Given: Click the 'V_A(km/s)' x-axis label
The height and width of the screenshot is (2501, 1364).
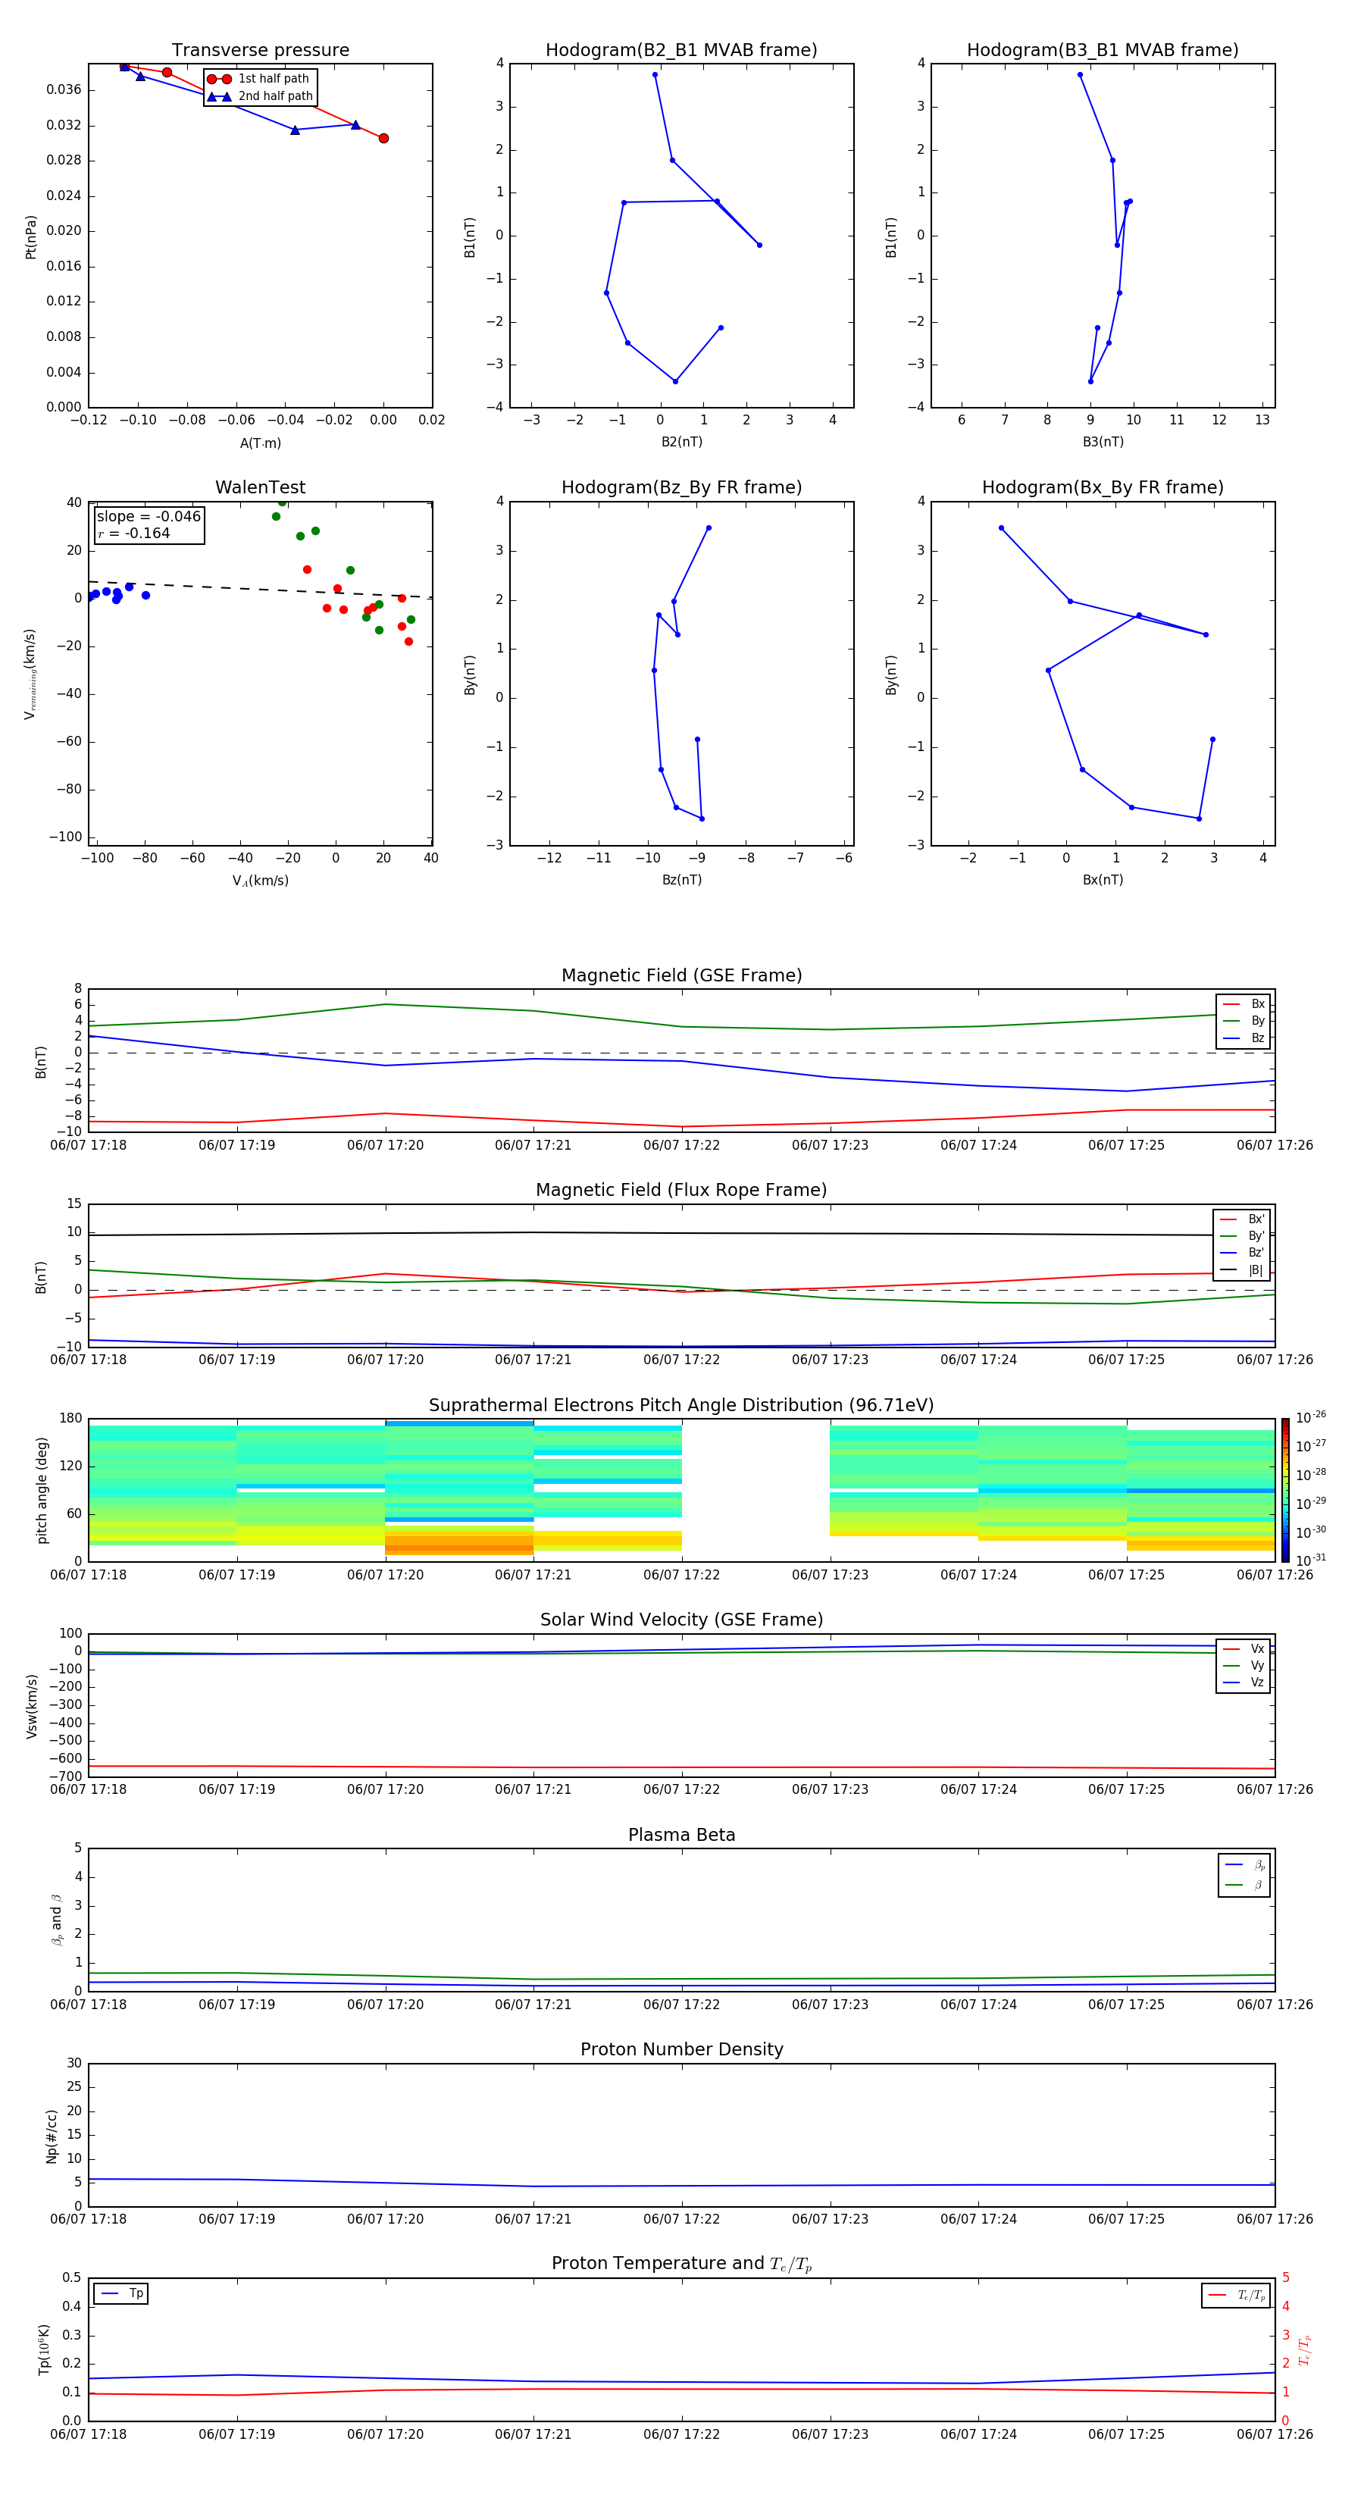Looking at the screenshot, I should [x=260, y=881].
